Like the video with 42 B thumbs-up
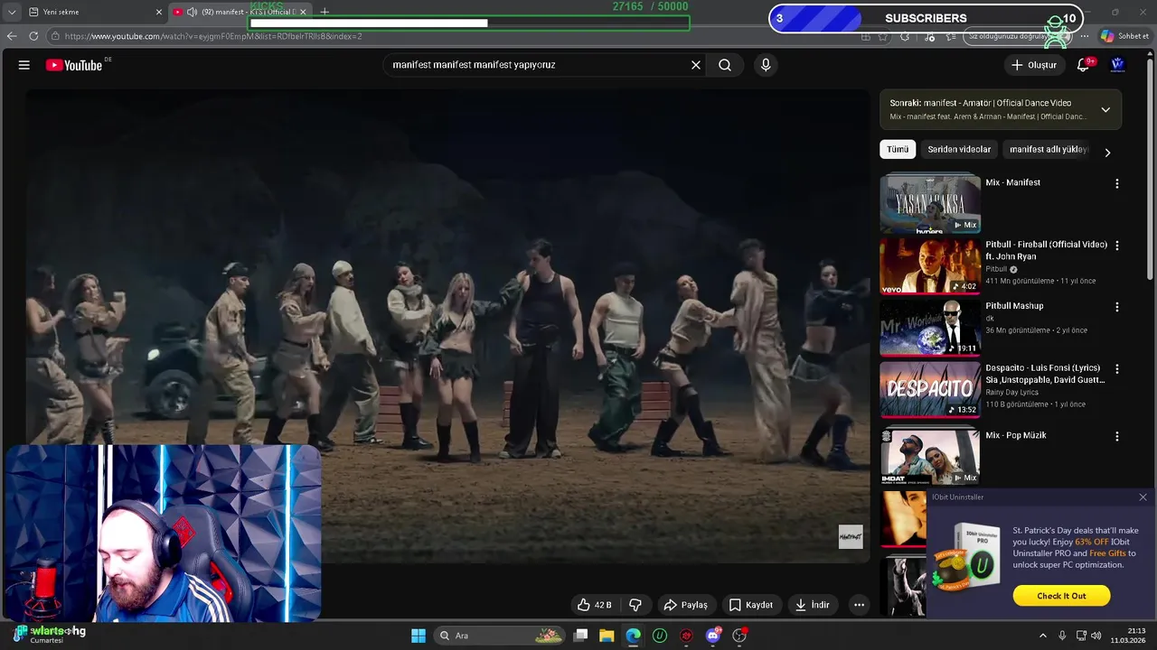Viewport: 1157px width, 650px height. click(595, 605)
